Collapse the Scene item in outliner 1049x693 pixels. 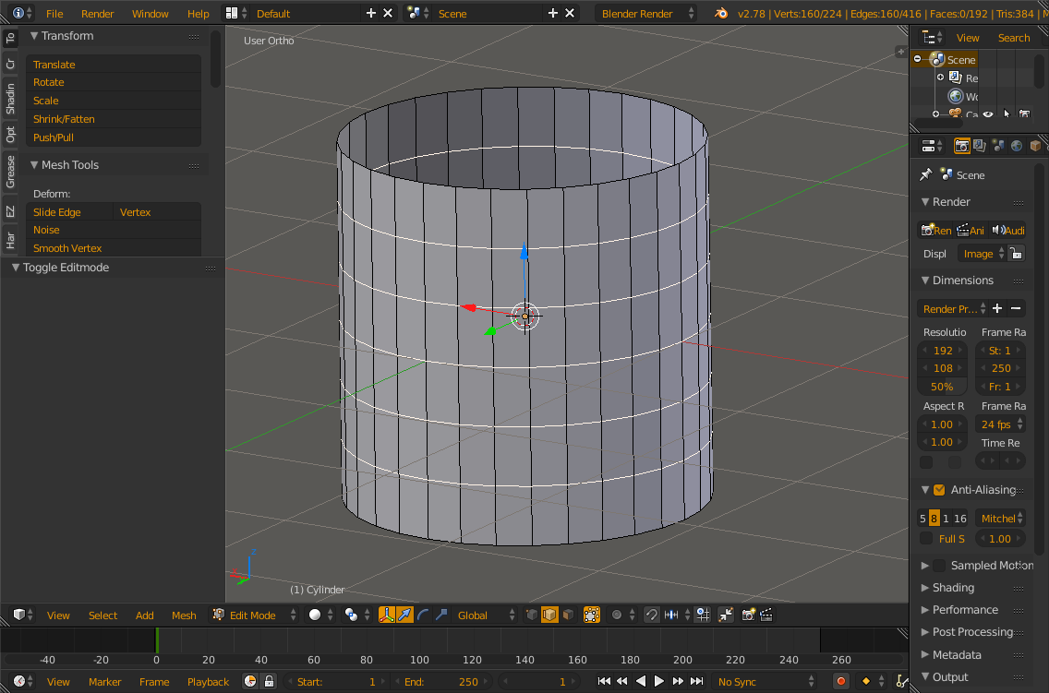917,59
